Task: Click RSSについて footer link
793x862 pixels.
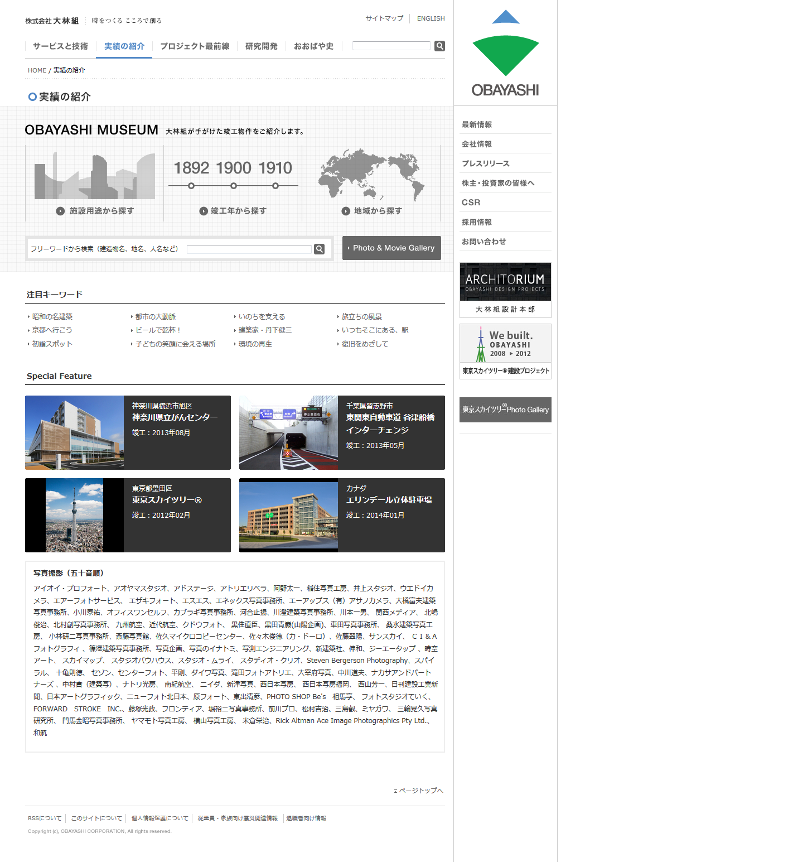Action: pos(45,818)
